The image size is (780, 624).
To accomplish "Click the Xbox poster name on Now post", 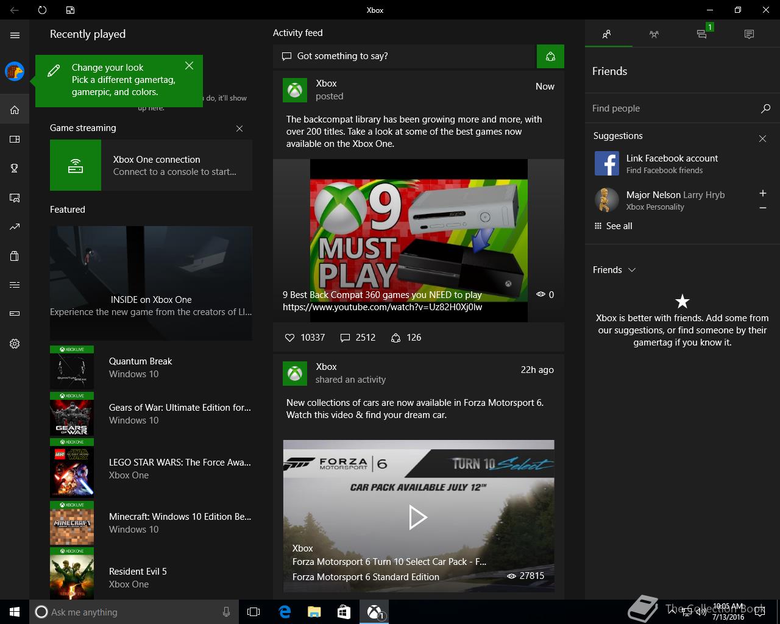I will click(x=326, y=83).
